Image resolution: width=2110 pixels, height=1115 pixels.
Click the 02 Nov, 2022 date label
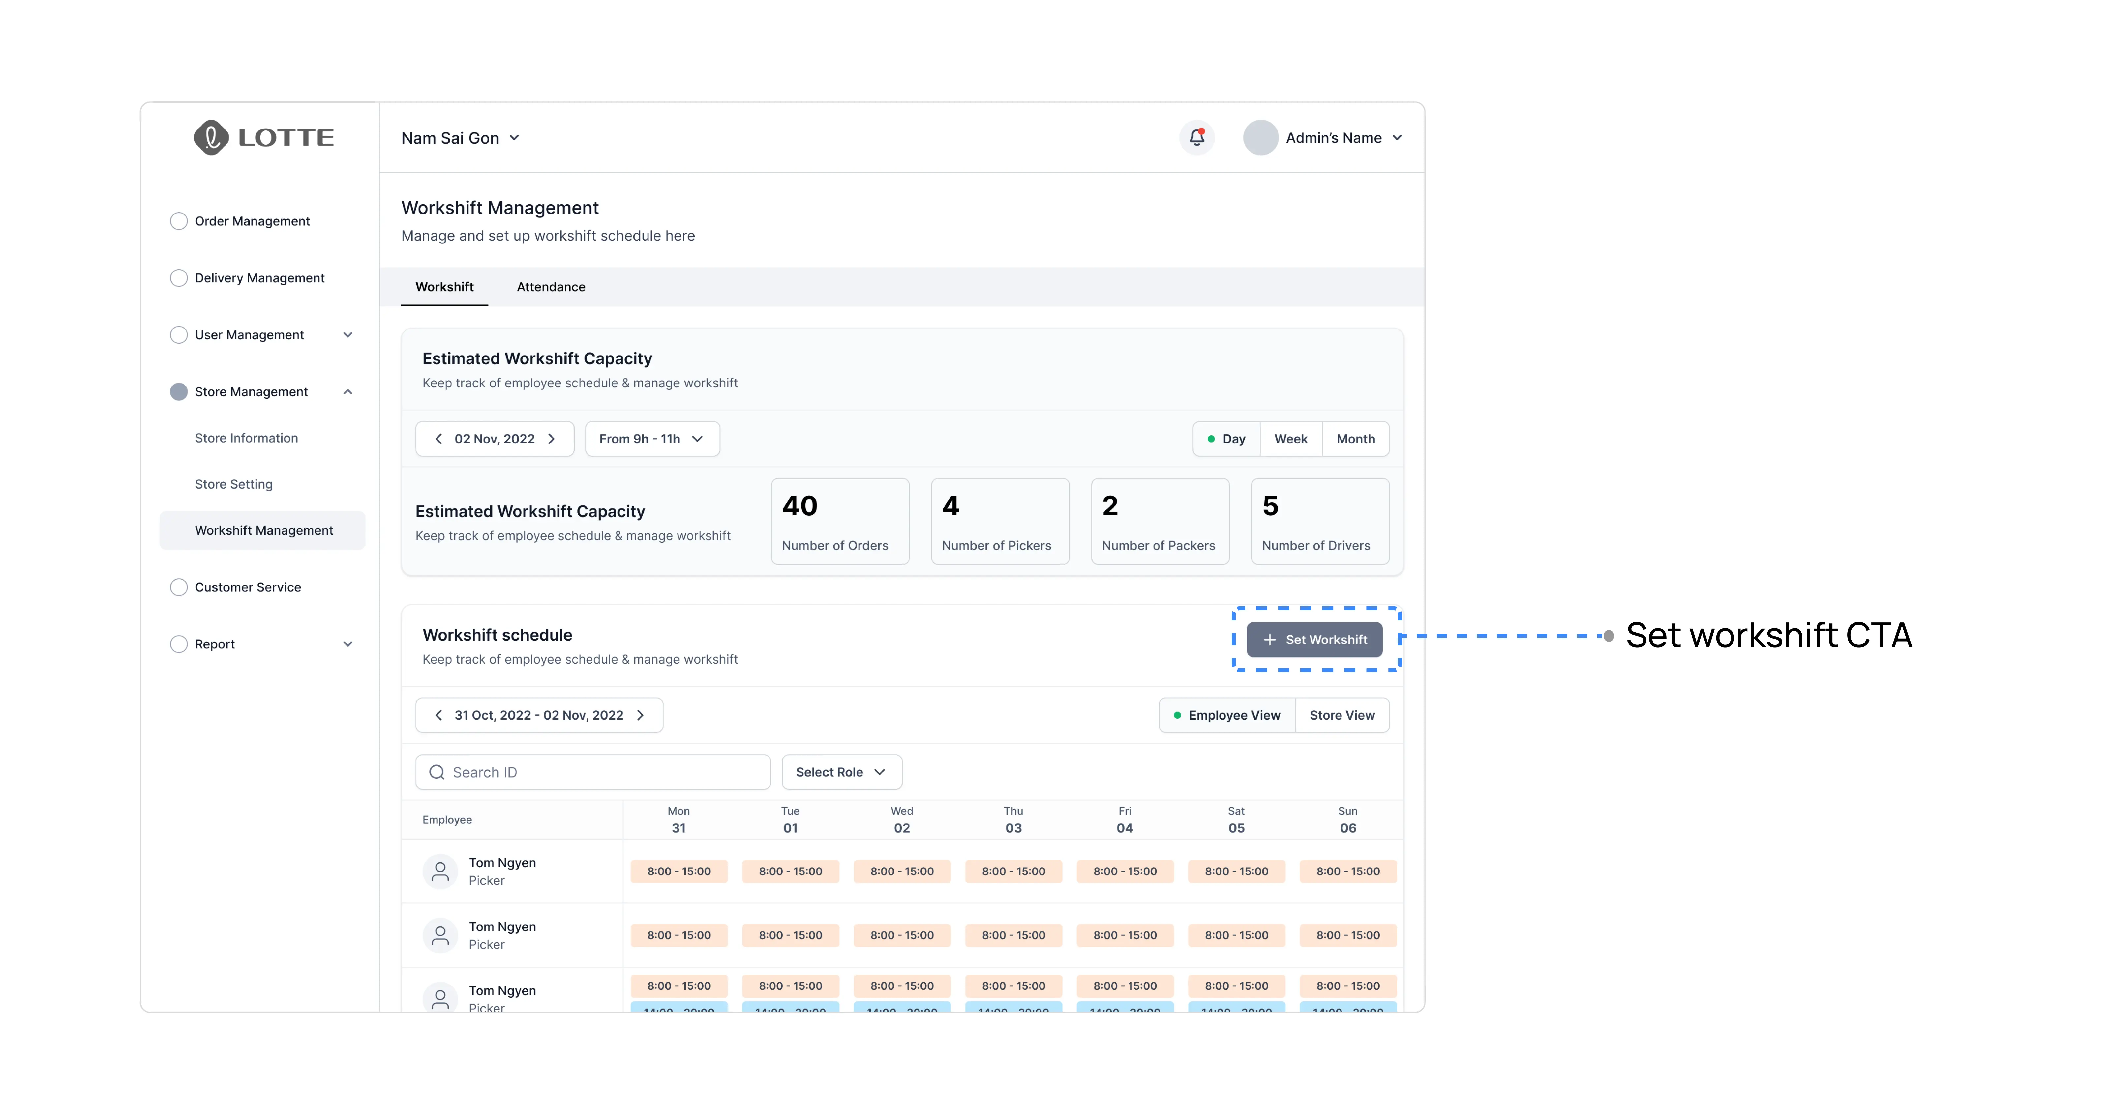pos(495,439)
